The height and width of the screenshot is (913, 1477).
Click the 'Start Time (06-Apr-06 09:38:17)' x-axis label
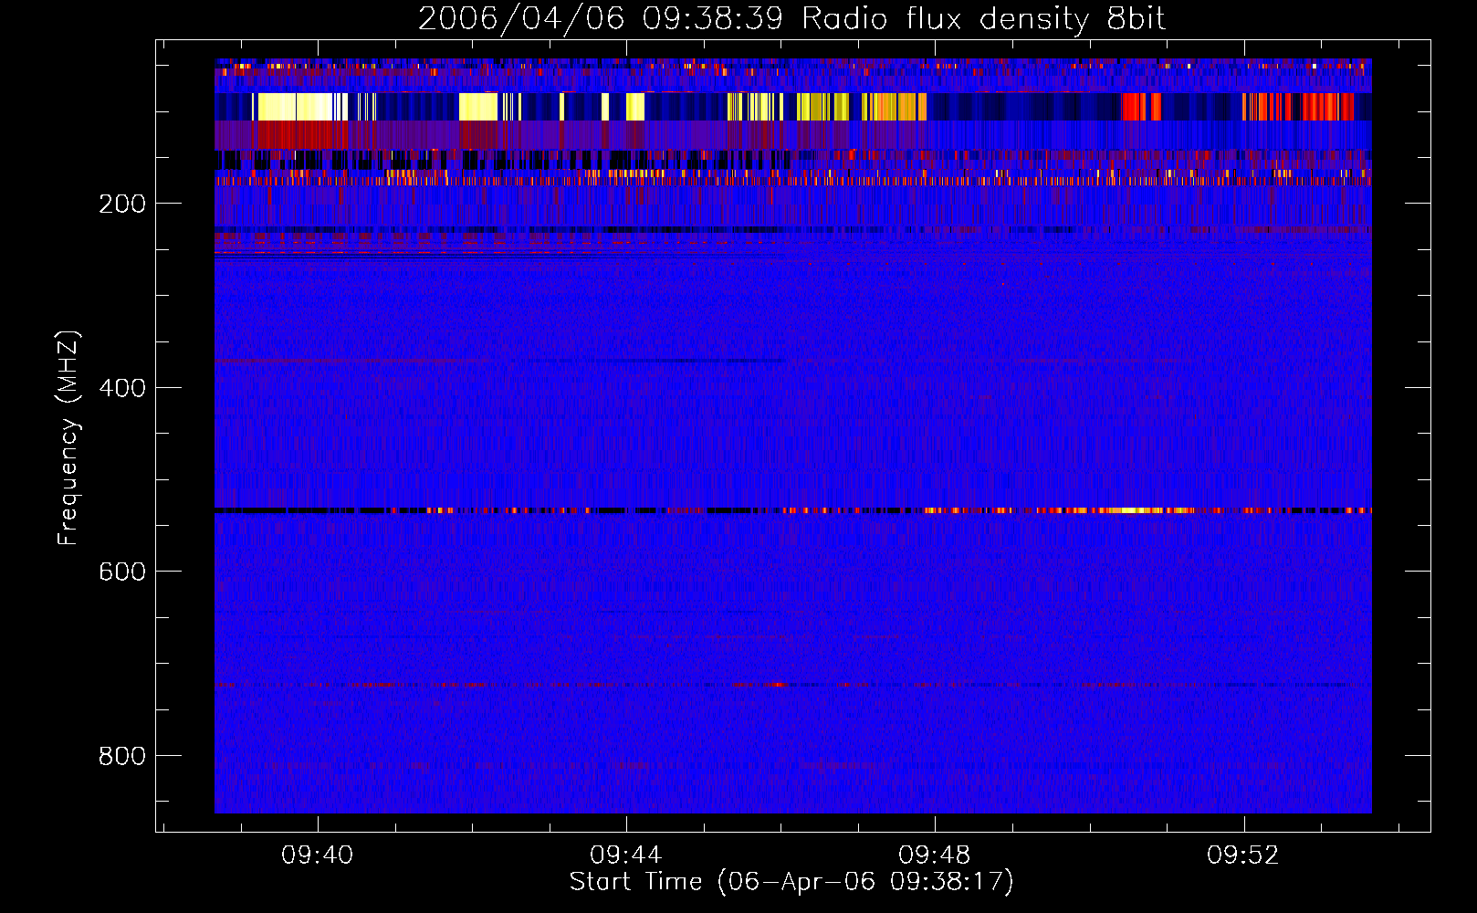[x=791, y=882]
